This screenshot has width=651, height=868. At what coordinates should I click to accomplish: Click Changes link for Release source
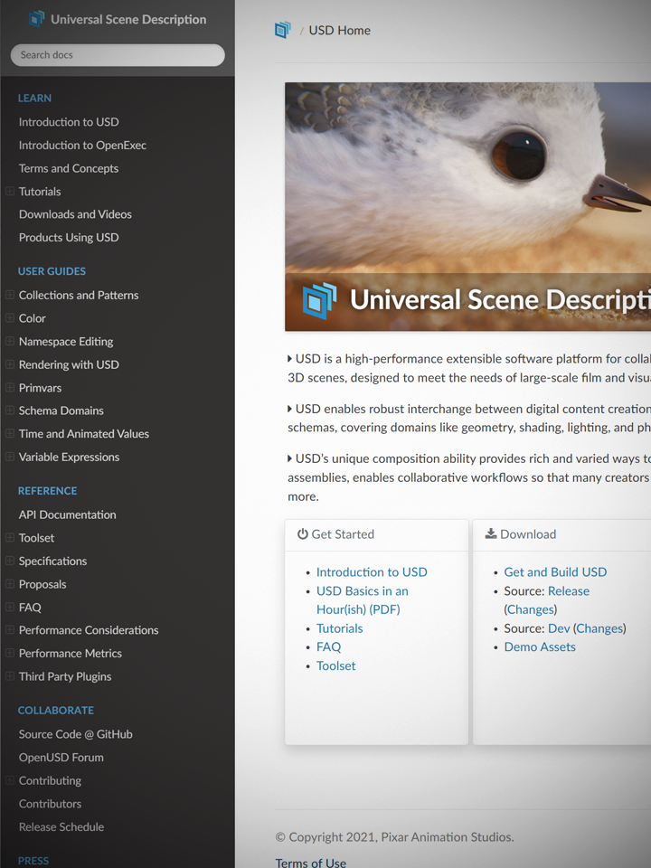pos(531,609)
